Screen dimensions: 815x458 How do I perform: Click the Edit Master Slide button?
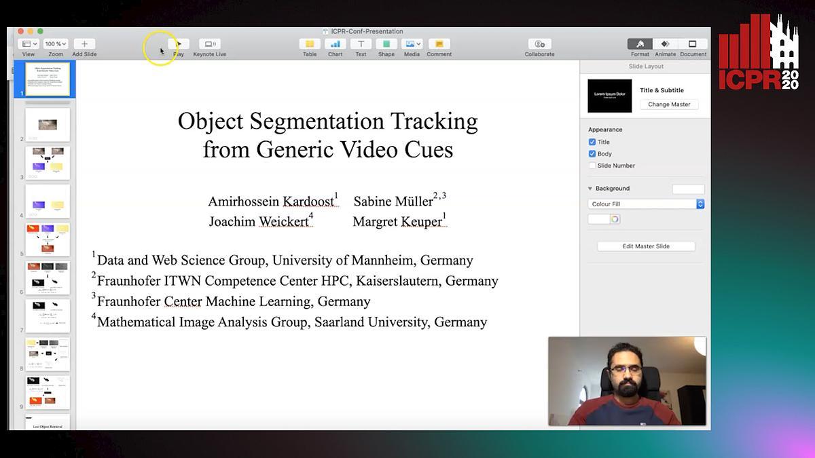click(x=646, y=246)
